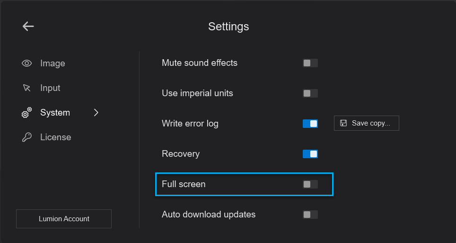Viewport: 456px width, 243px height.
Task: Disable the Write error log switch
Action: (310, 124)
